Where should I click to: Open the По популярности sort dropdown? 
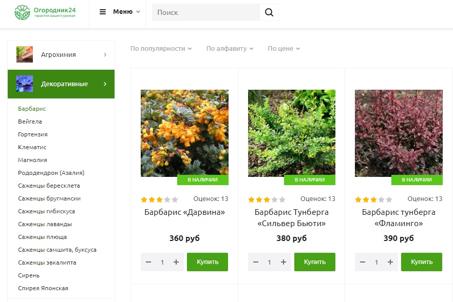tap(161, 49)
